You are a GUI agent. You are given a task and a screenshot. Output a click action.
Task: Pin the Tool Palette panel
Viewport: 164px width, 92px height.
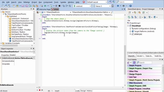pyautogui.click(x=160, y=60)
